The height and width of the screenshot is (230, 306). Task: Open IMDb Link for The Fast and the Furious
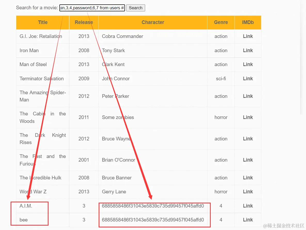click(x=248, y=160)
